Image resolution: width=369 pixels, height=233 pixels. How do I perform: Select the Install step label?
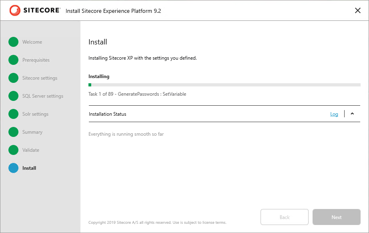pos(29,168)
